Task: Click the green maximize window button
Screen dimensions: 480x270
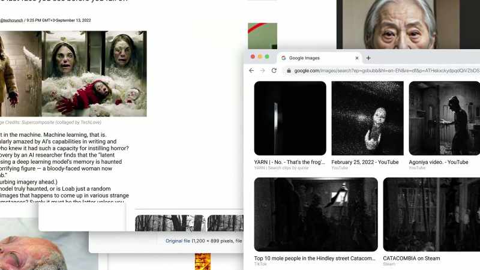Action: 266,56
